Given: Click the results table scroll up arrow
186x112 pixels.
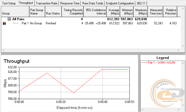Looking at the screenshot, I should (x=183, y=9).
